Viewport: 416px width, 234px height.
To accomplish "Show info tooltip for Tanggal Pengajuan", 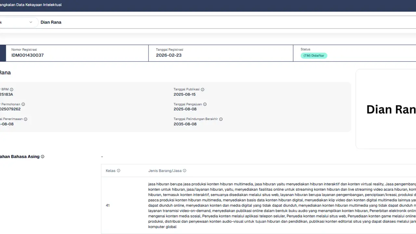I will [x=205, y=104].
